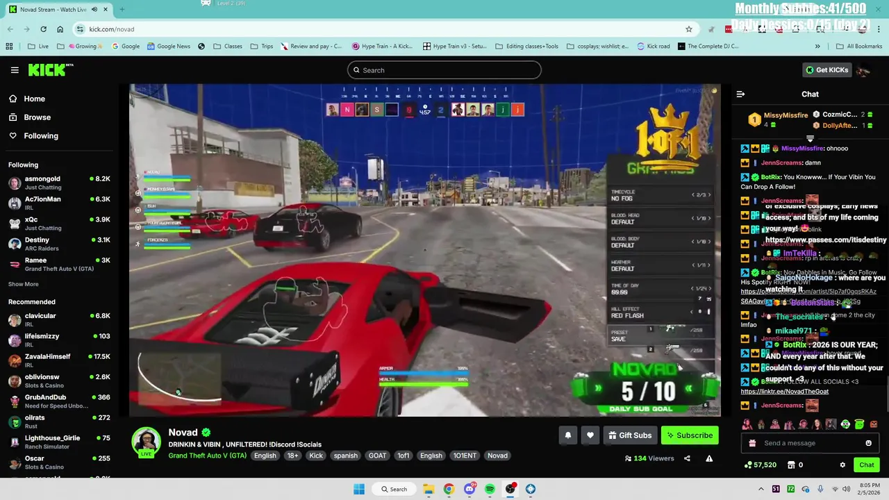Viewport: 889px width, 500px height.
Task: Click the Chrome icon on the taskbar
Action: point(449,489)
